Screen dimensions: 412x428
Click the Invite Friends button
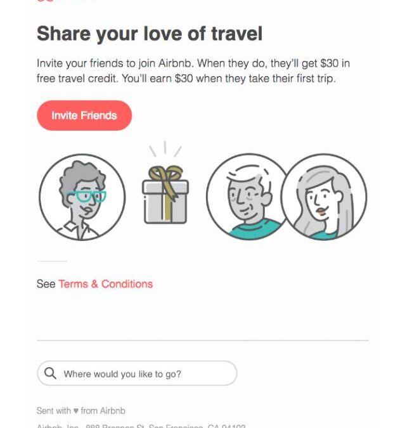[84, 115]
